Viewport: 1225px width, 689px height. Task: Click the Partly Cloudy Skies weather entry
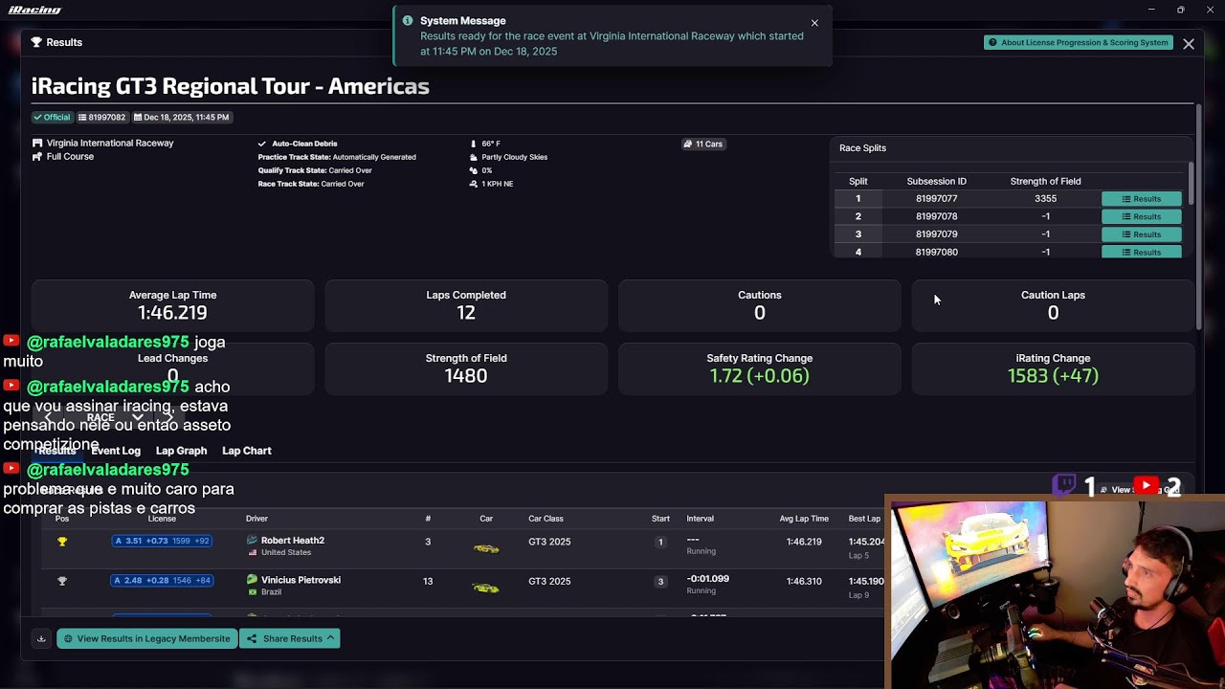(x=508, y=157)
